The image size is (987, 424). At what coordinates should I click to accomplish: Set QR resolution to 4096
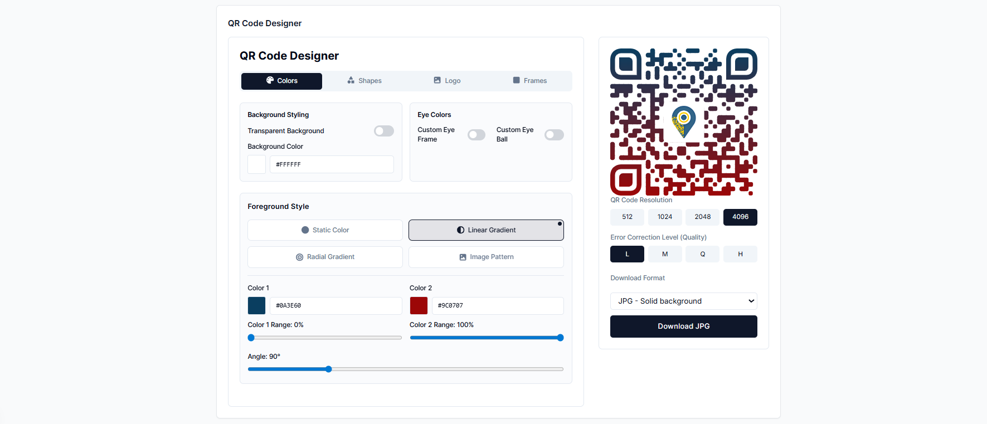point(740,217)
